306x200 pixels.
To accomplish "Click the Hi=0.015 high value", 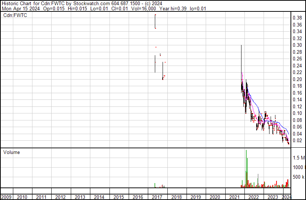I will point(77,8).
